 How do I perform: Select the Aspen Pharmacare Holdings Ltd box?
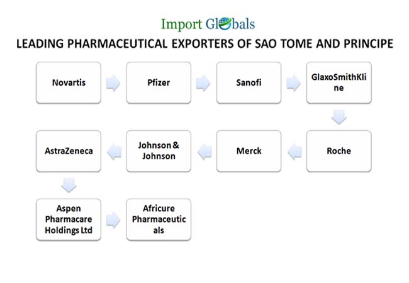68,219
